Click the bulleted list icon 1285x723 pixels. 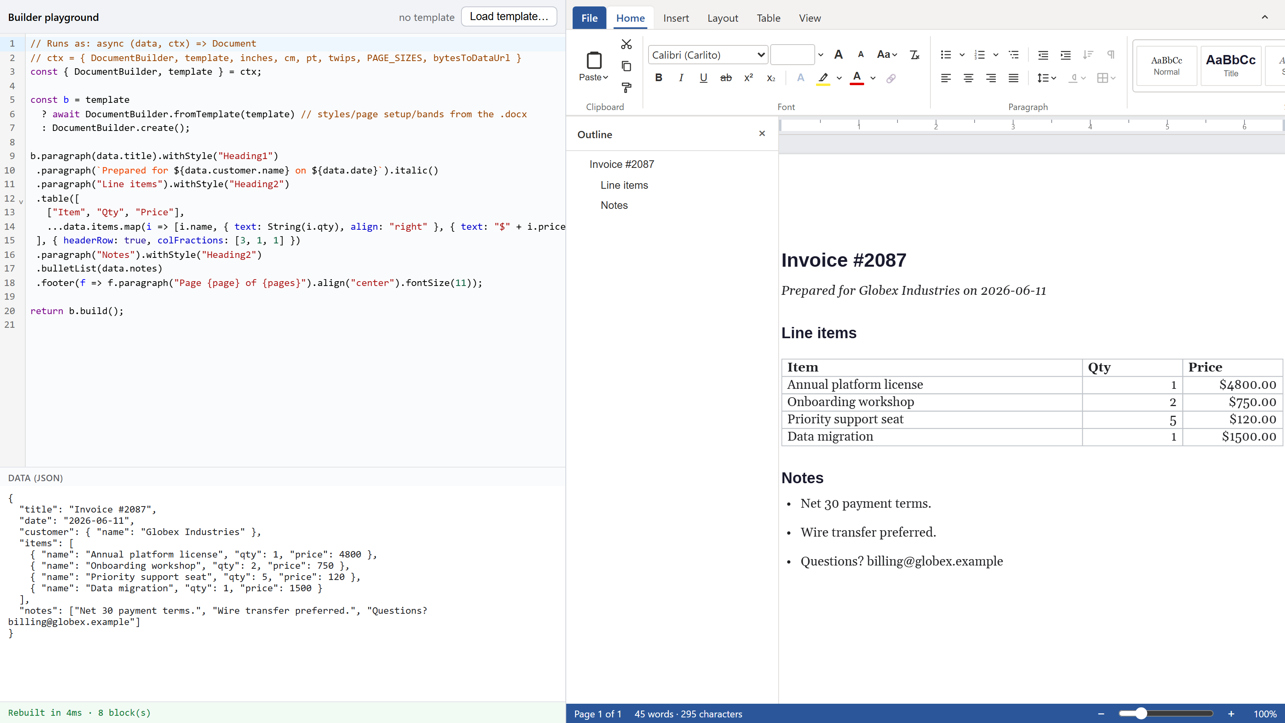pos(946,54)
